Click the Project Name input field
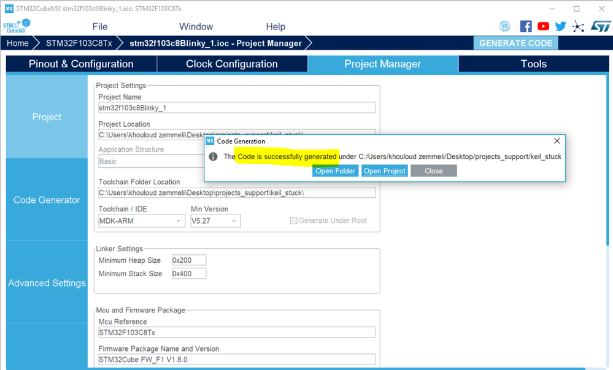613x370 pixels. [237, 108]
